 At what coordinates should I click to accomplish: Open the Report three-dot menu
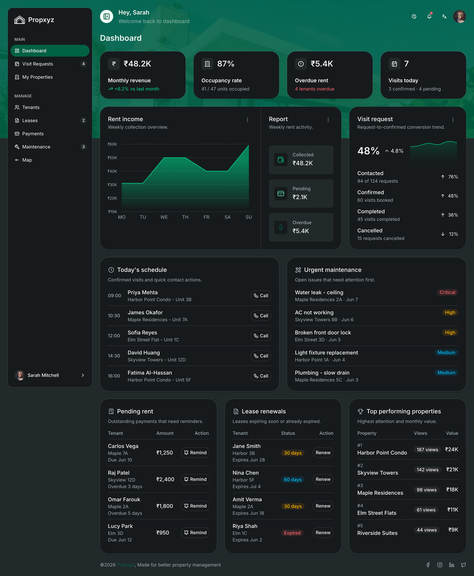point(328,120)
